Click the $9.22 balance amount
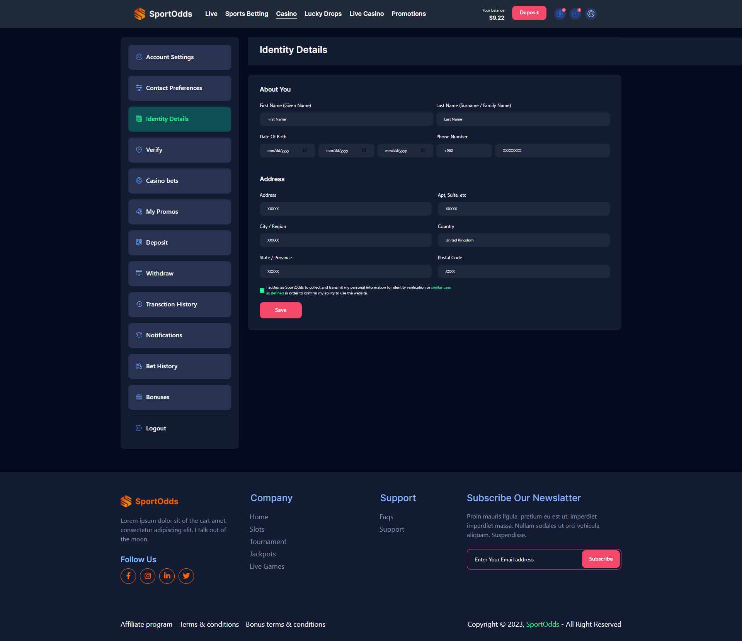The image size is (742, 641). 497,18
